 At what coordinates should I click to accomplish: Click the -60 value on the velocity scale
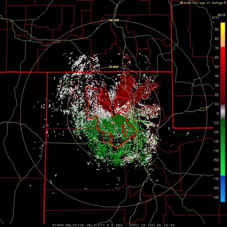pos(216,169)
